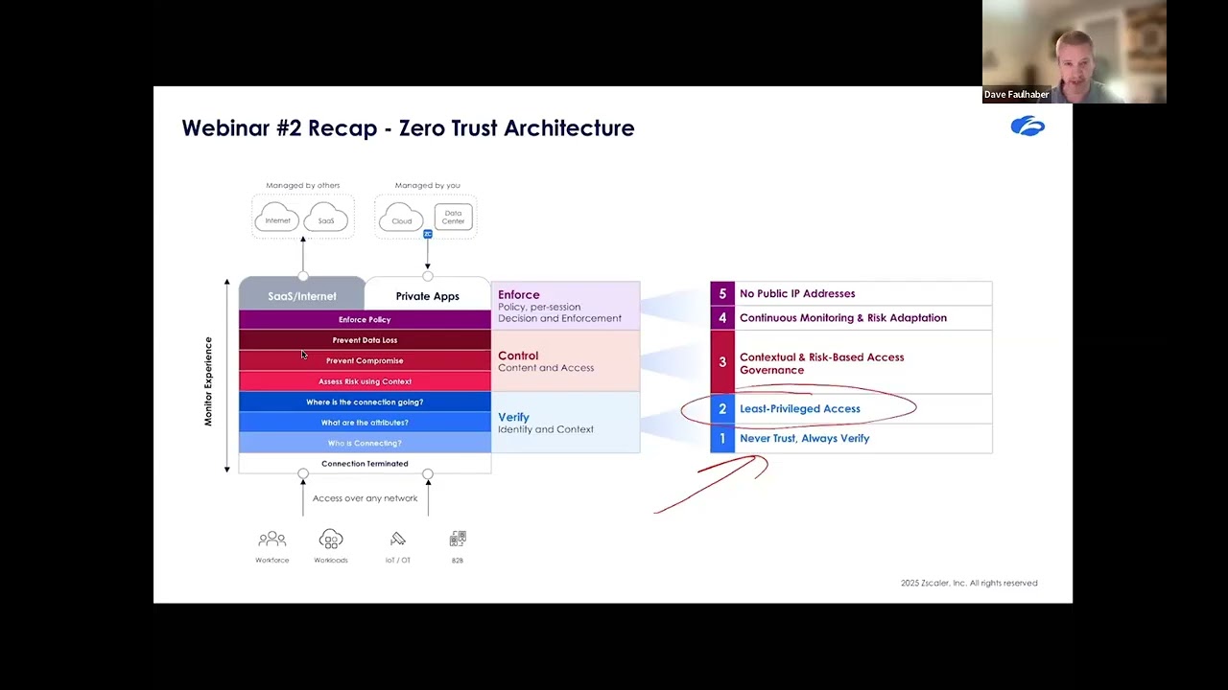Click the number 1 blue square

[x=722, y=438]
